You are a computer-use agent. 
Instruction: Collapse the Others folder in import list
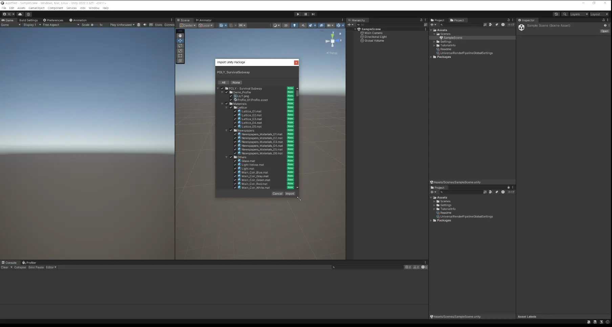[x=226, y=157]
